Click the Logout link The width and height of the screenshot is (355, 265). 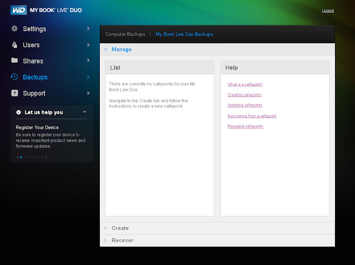point(328,11)
